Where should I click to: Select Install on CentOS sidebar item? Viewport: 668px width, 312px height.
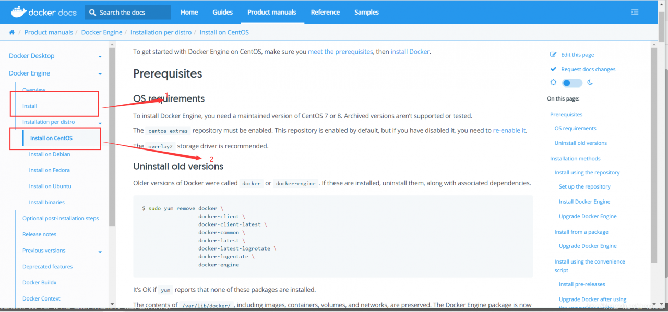(x=52, y=138)
